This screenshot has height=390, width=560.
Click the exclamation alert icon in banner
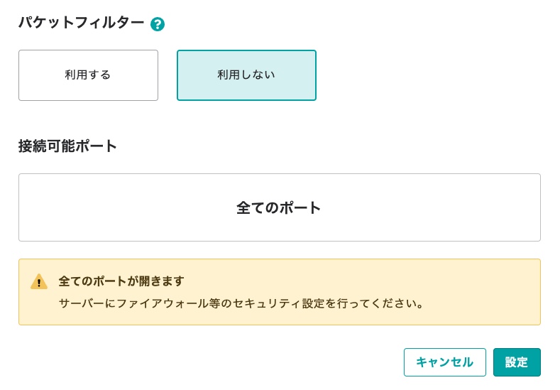tap(39, 281)
